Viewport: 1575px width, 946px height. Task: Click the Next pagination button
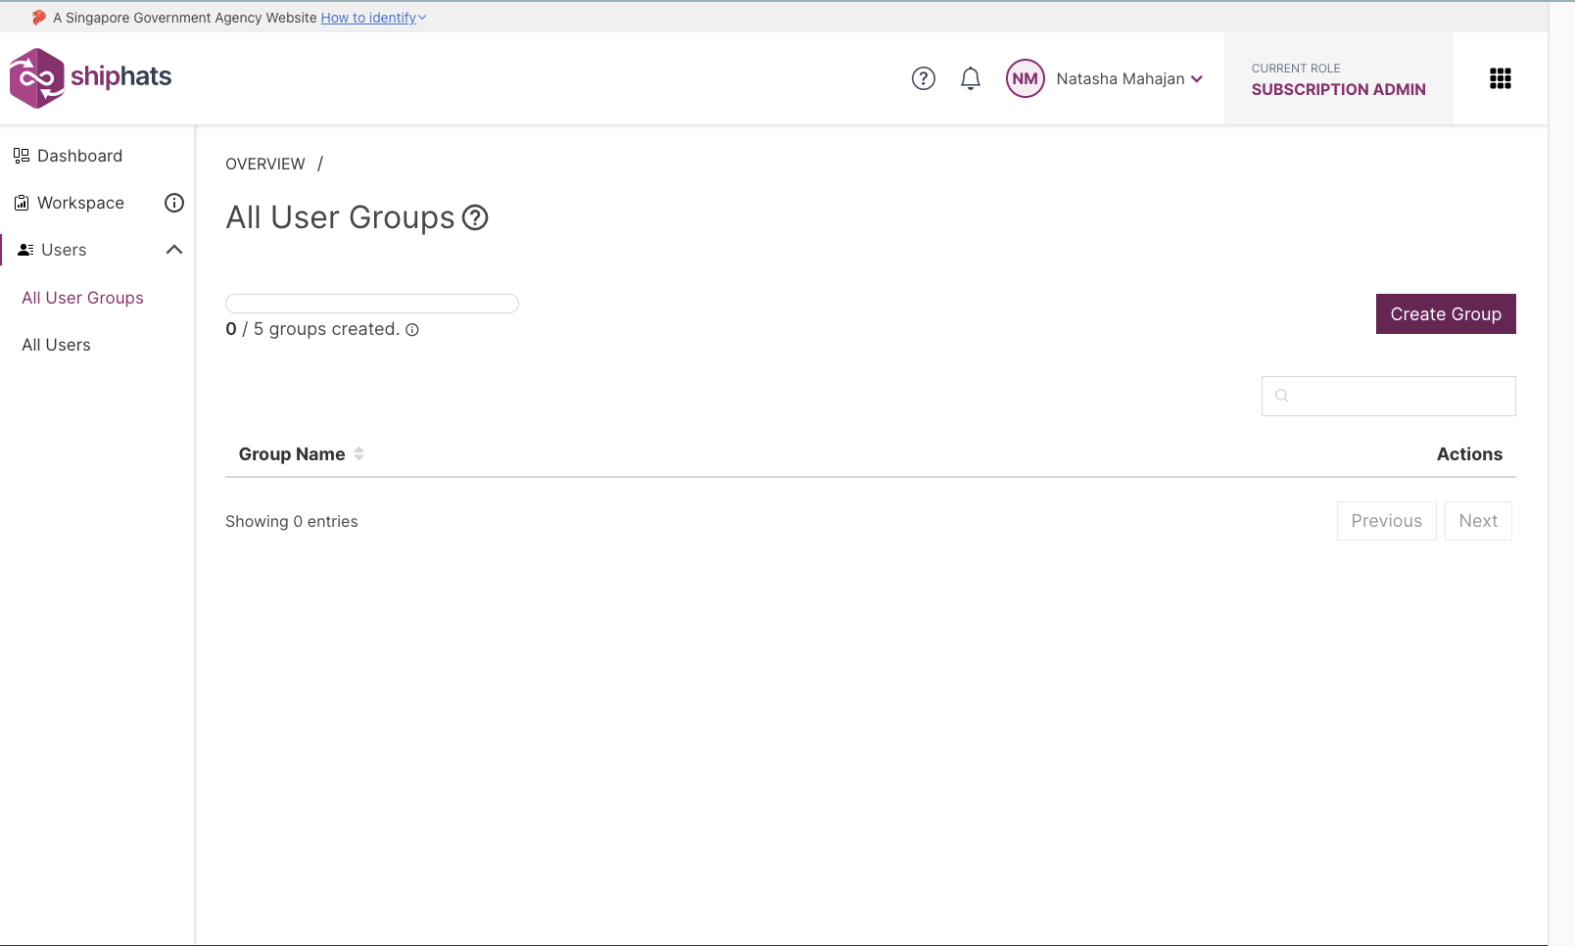click(1477, 521)
